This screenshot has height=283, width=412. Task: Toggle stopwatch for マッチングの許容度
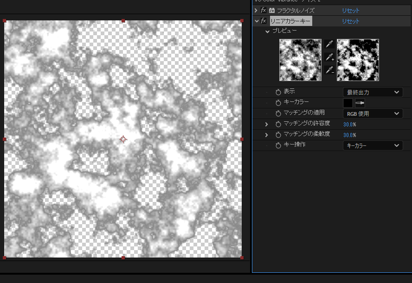tap(278, 124)
